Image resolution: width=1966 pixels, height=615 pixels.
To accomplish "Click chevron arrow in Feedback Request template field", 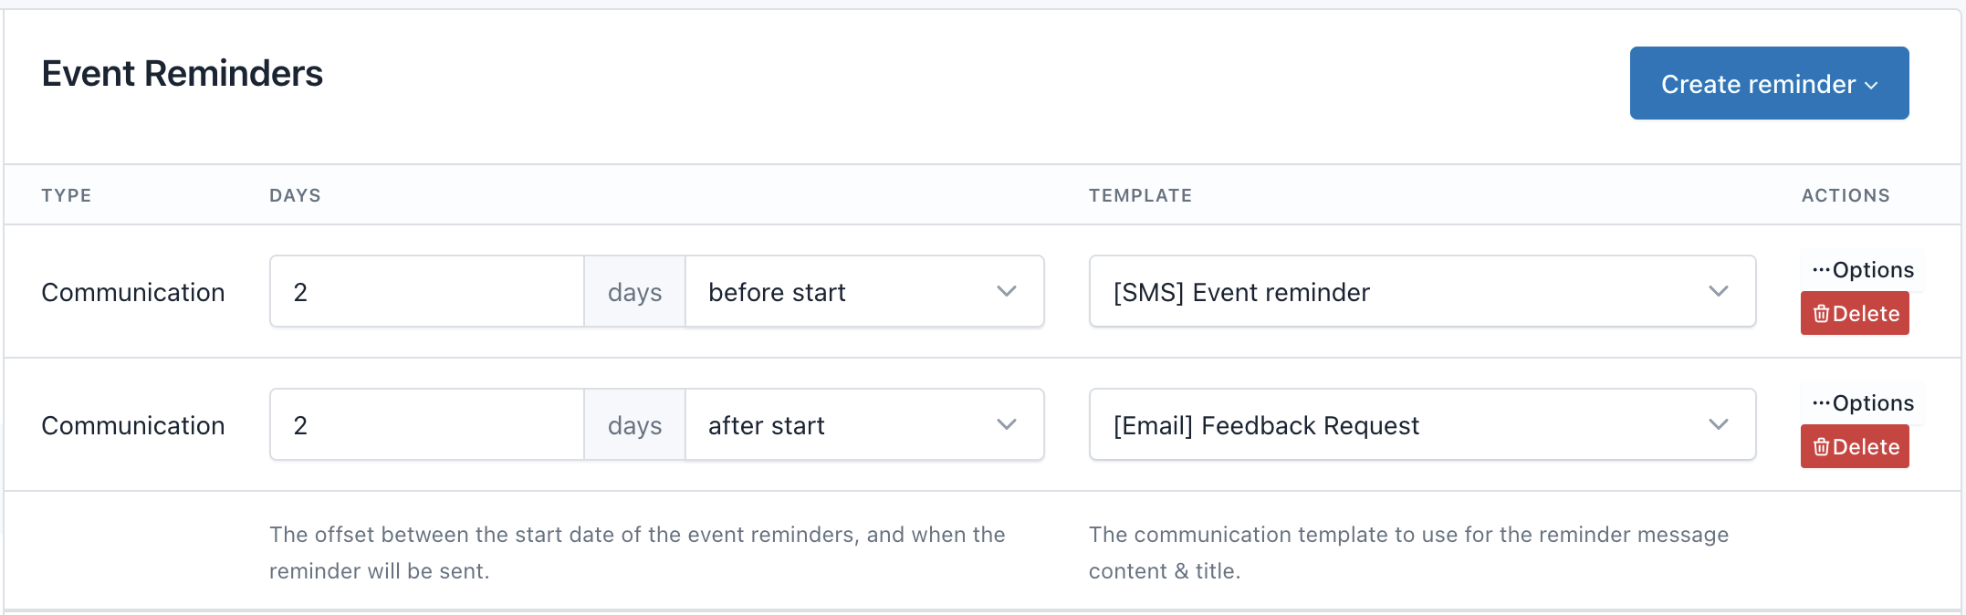I will tap(1719, 424).
